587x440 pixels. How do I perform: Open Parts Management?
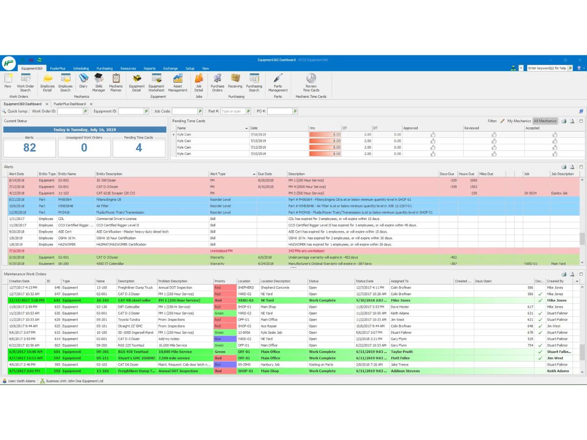pos(278,82)
